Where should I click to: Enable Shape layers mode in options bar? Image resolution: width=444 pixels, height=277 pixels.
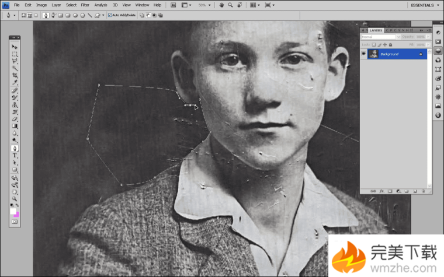[23, 15]
